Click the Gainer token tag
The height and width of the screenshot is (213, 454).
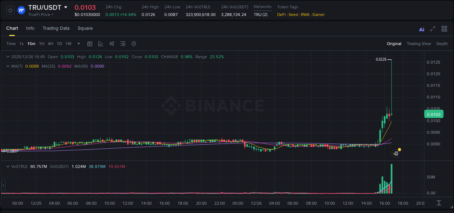pos(318,15)
